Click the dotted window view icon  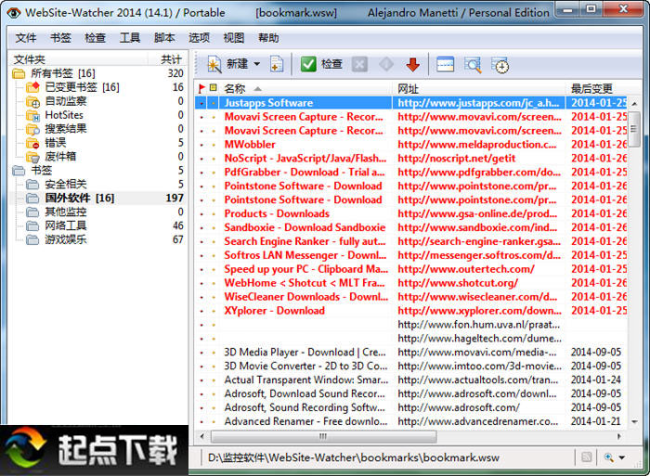(445, 65)
